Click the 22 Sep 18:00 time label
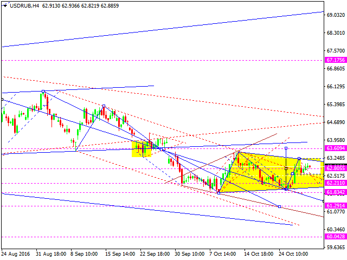 [x=155, y=254]
